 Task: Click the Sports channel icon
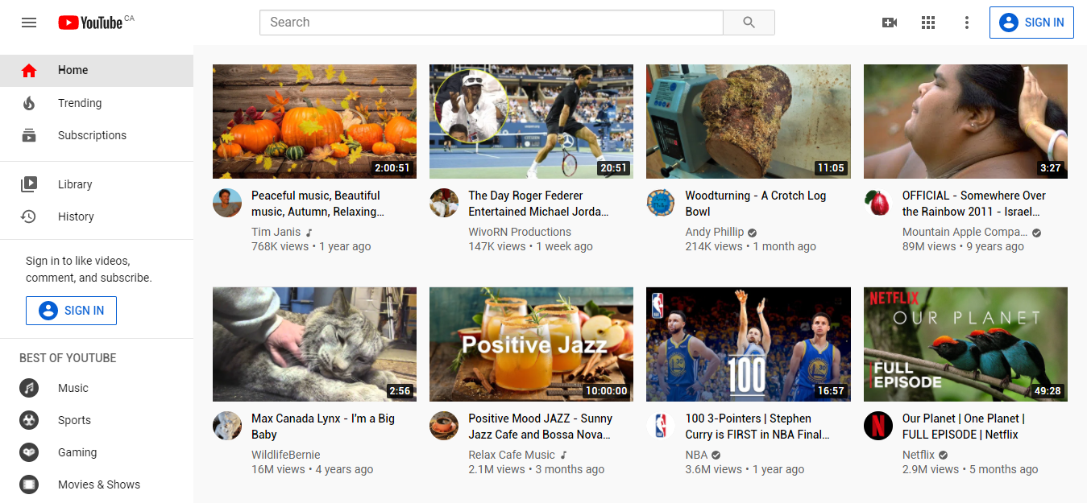pyautogui.click(x=29, y=420)
